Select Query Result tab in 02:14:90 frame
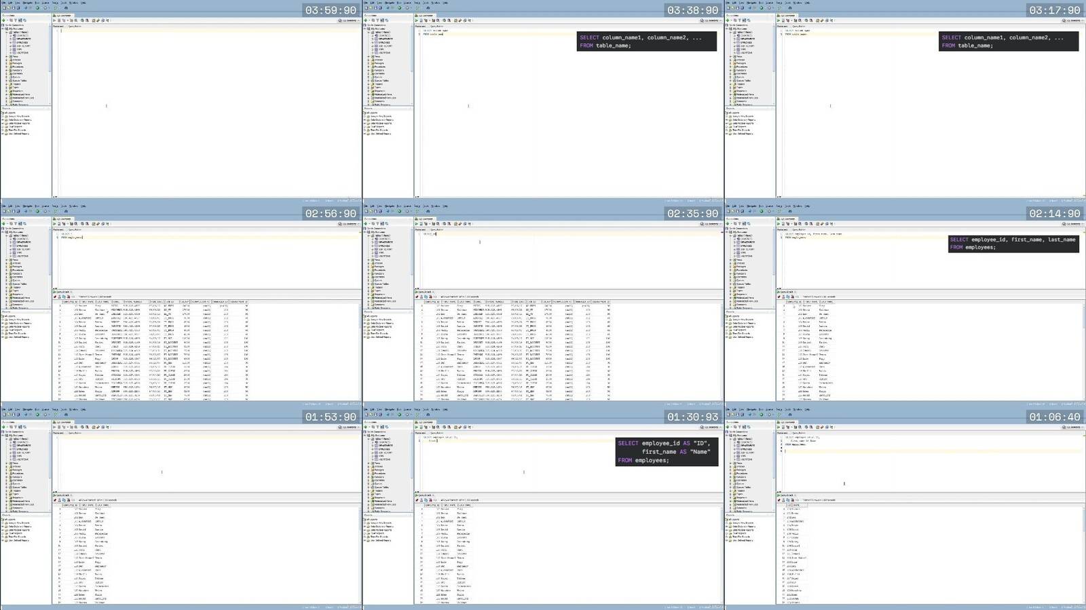The width and height of the screenshot is (1086, 610). 787,292
